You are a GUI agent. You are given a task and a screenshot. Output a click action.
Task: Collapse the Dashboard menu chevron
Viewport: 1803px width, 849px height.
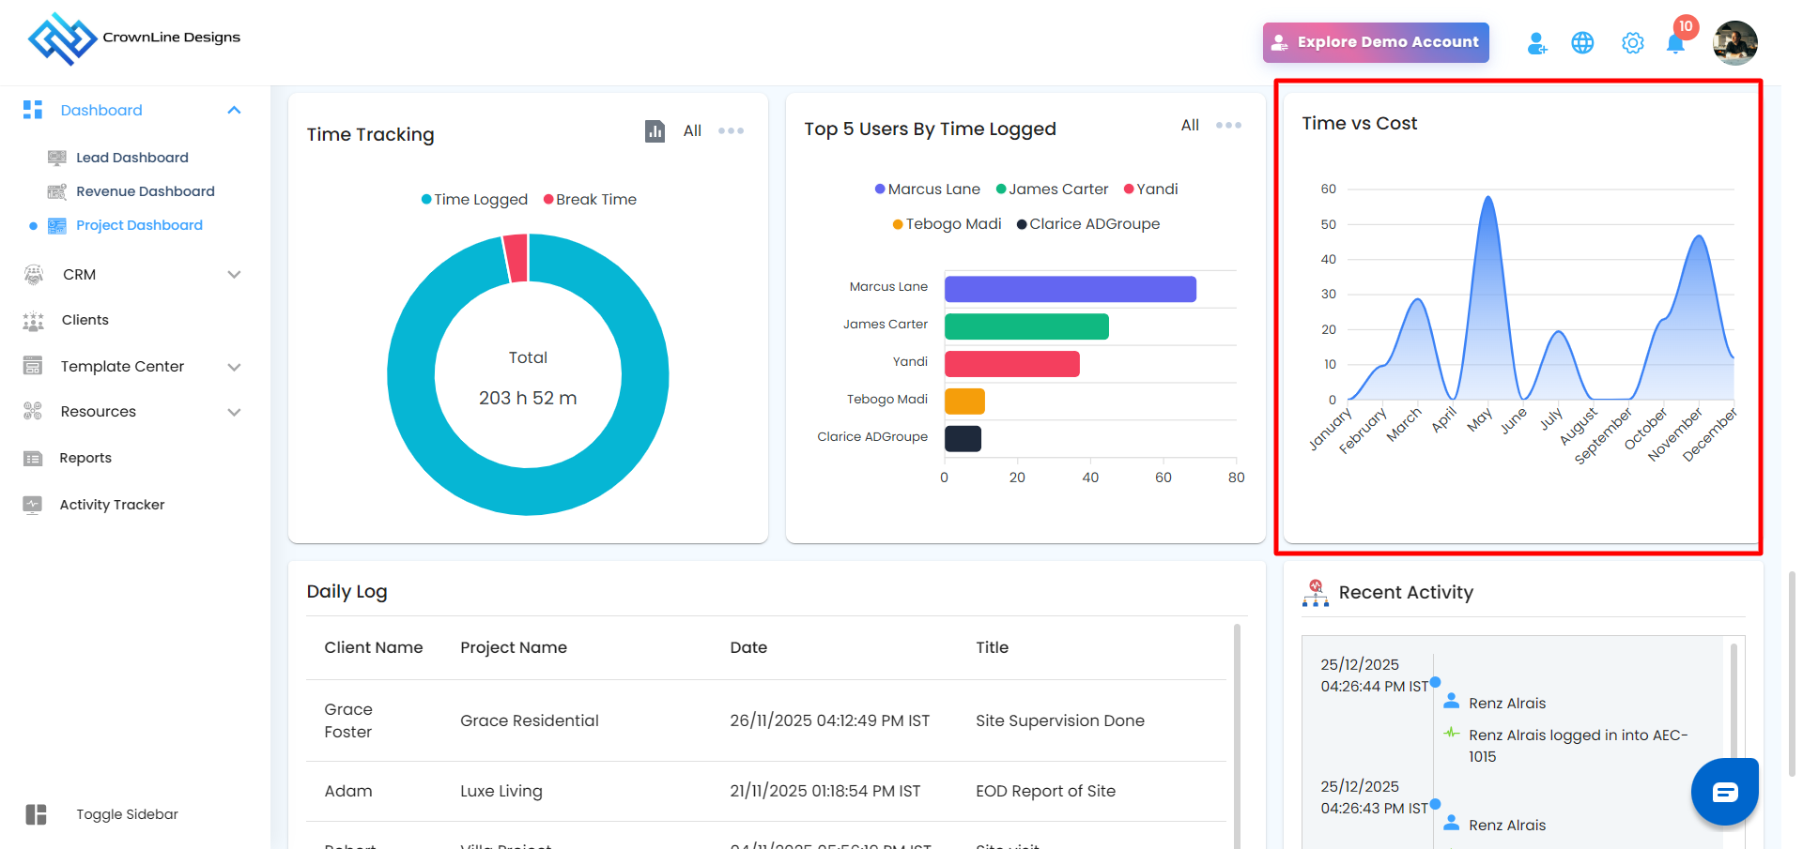pos(234,111)
